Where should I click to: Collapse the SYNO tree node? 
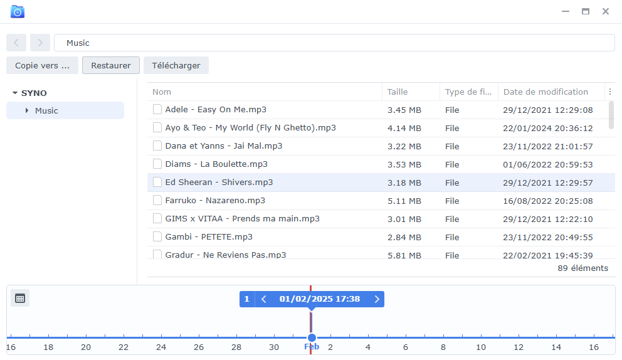[14, 93]
